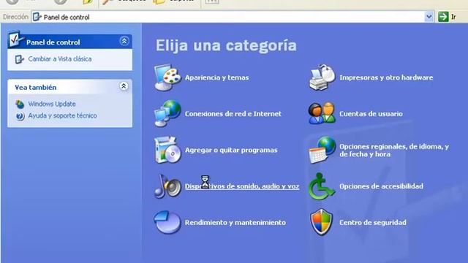Open Ayuda y soporte técnico link
The image size is (468, 263).
[x=62, y=115]
